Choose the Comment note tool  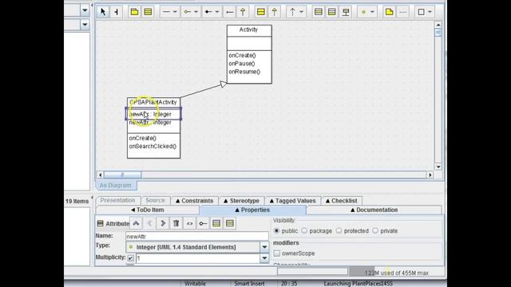pyautogui.click(x=389, y=12)
